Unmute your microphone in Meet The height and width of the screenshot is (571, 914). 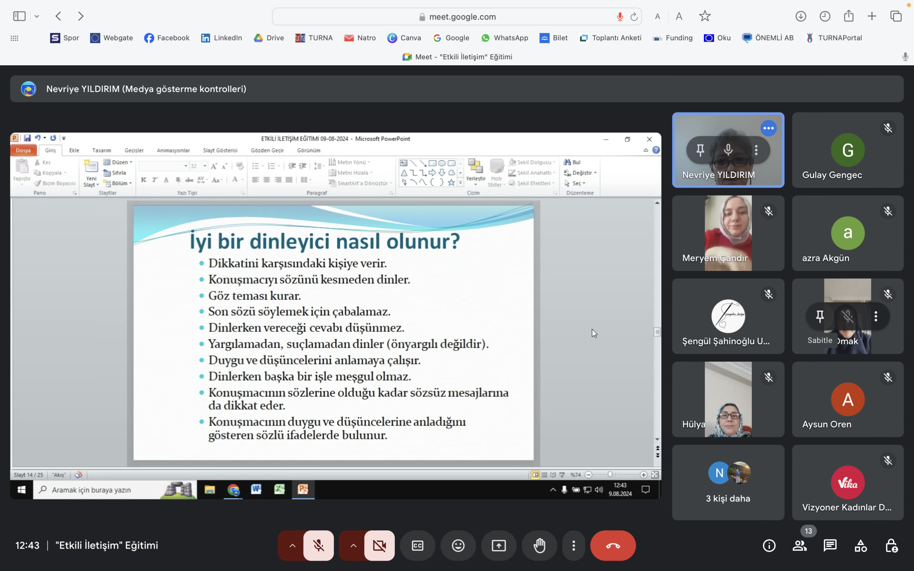(x=318, y=545)
